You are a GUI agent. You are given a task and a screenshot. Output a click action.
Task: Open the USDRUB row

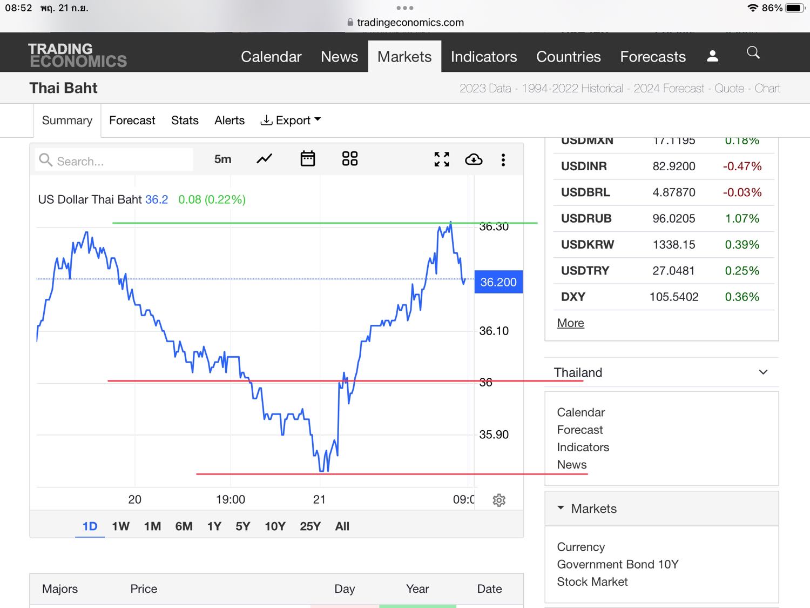pos(664,218)
